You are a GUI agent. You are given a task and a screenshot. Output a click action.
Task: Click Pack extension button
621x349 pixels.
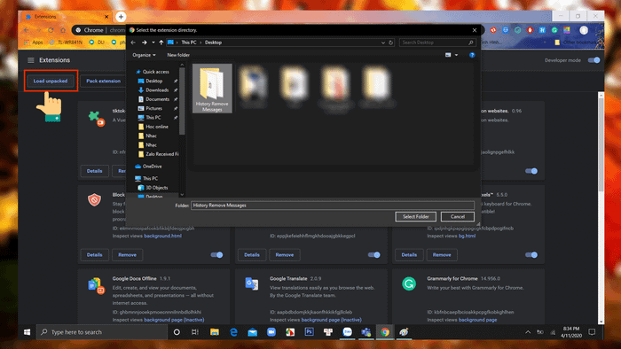click(104, 81)
